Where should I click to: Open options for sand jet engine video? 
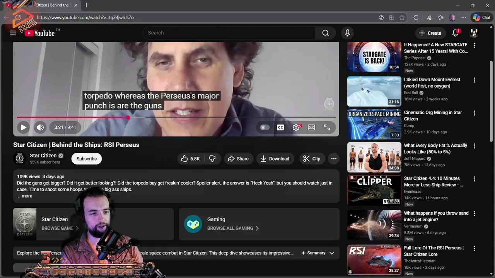pyautogui.click(x=474, y=214)
